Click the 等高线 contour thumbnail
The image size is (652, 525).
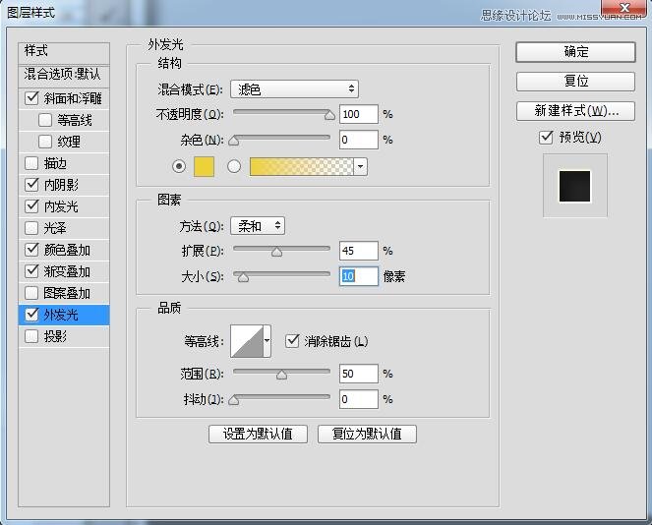[x=247, y=341]
